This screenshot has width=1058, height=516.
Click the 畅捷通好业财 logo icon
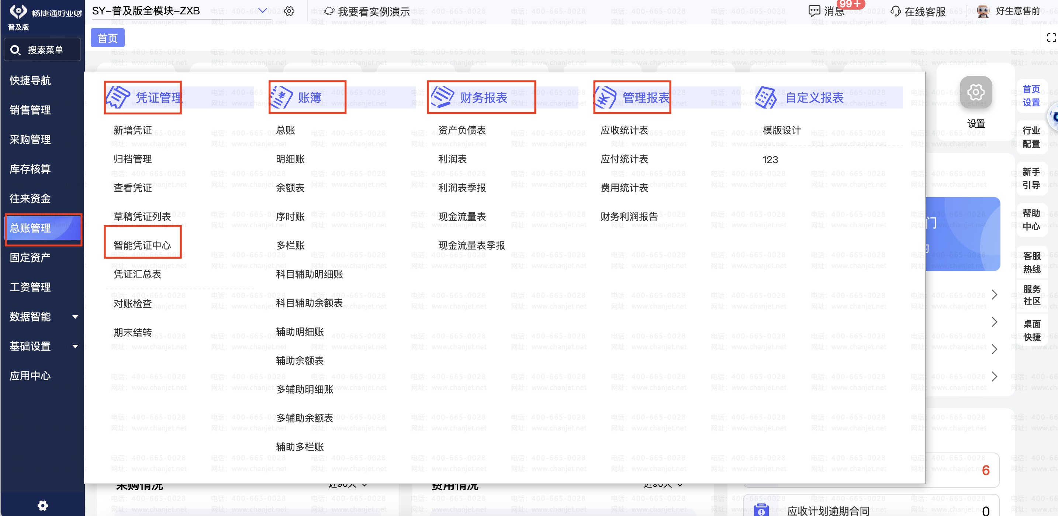(x=18, y=11)
